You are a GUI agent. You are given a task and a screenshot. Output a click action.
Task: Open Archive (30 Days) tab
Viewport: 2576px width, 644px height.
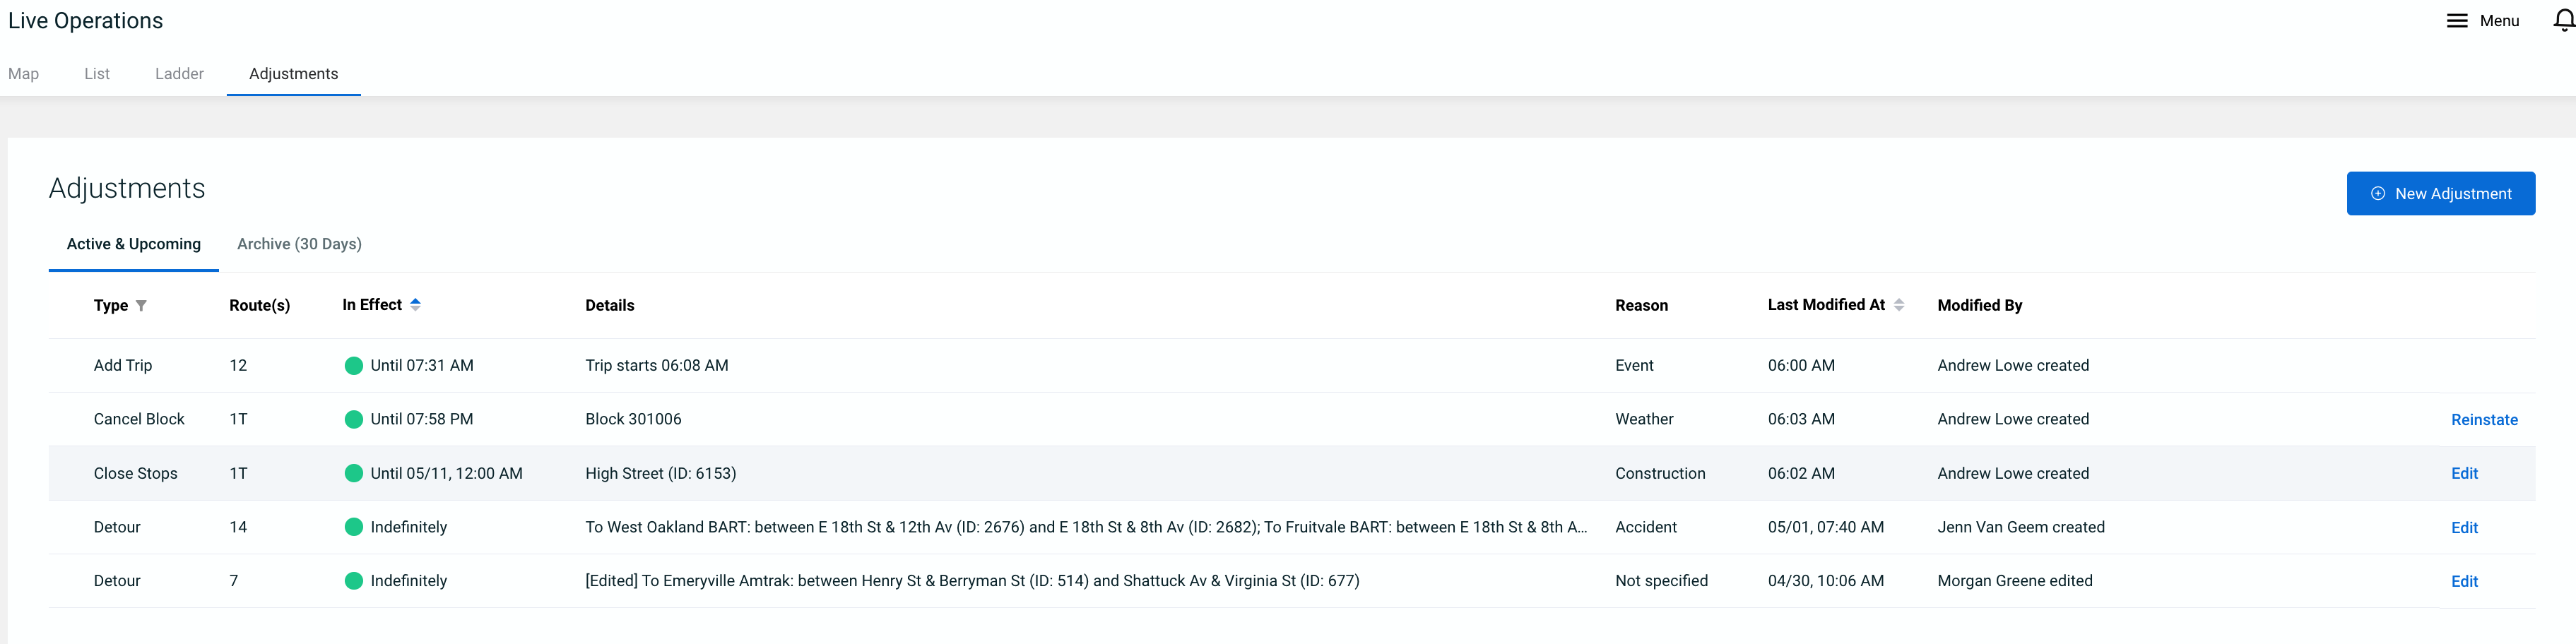(x=299, y=244)
